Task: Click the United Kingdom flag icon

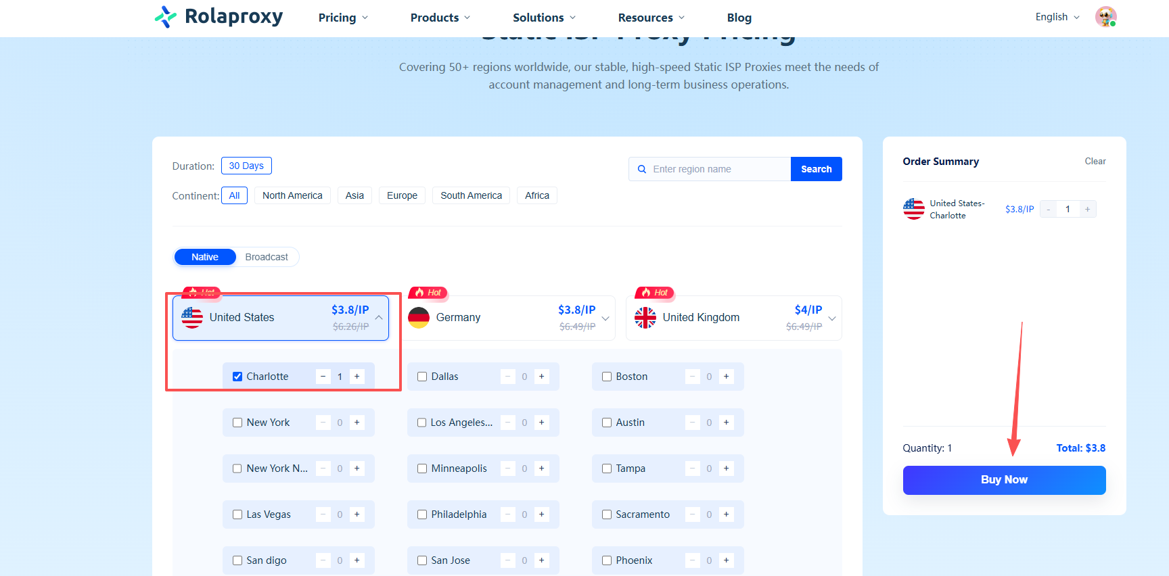Action: pyautogui.click(x=645, y=317)
